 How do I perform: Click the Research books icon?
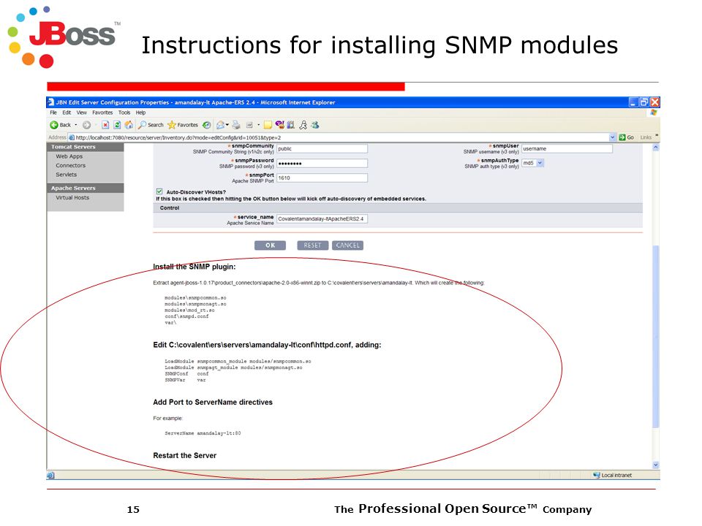tap(290, 125)
